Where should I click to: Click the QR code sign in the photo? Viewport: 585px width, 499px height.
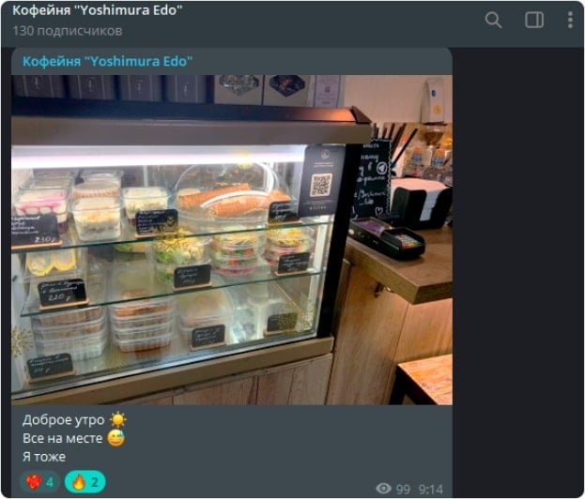point(320,181)
